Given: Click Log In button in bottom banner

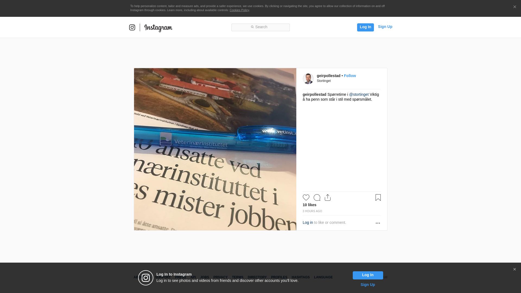Looking at the screenshot, I should (x=368, y=275).
